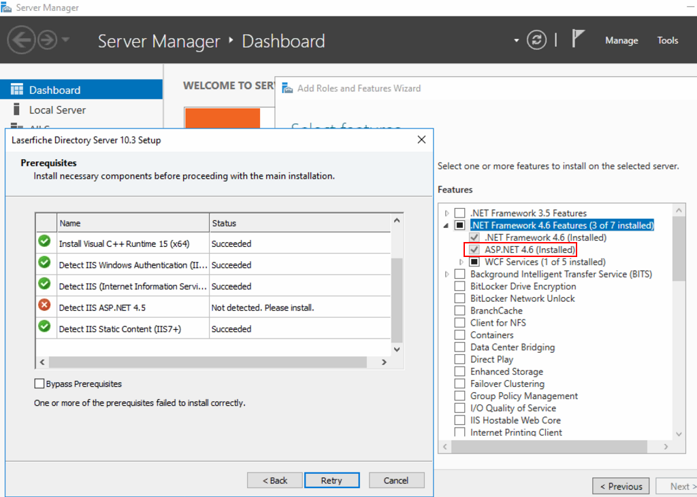Click green check for IIS Windows Authentication

tap(44, 262)
